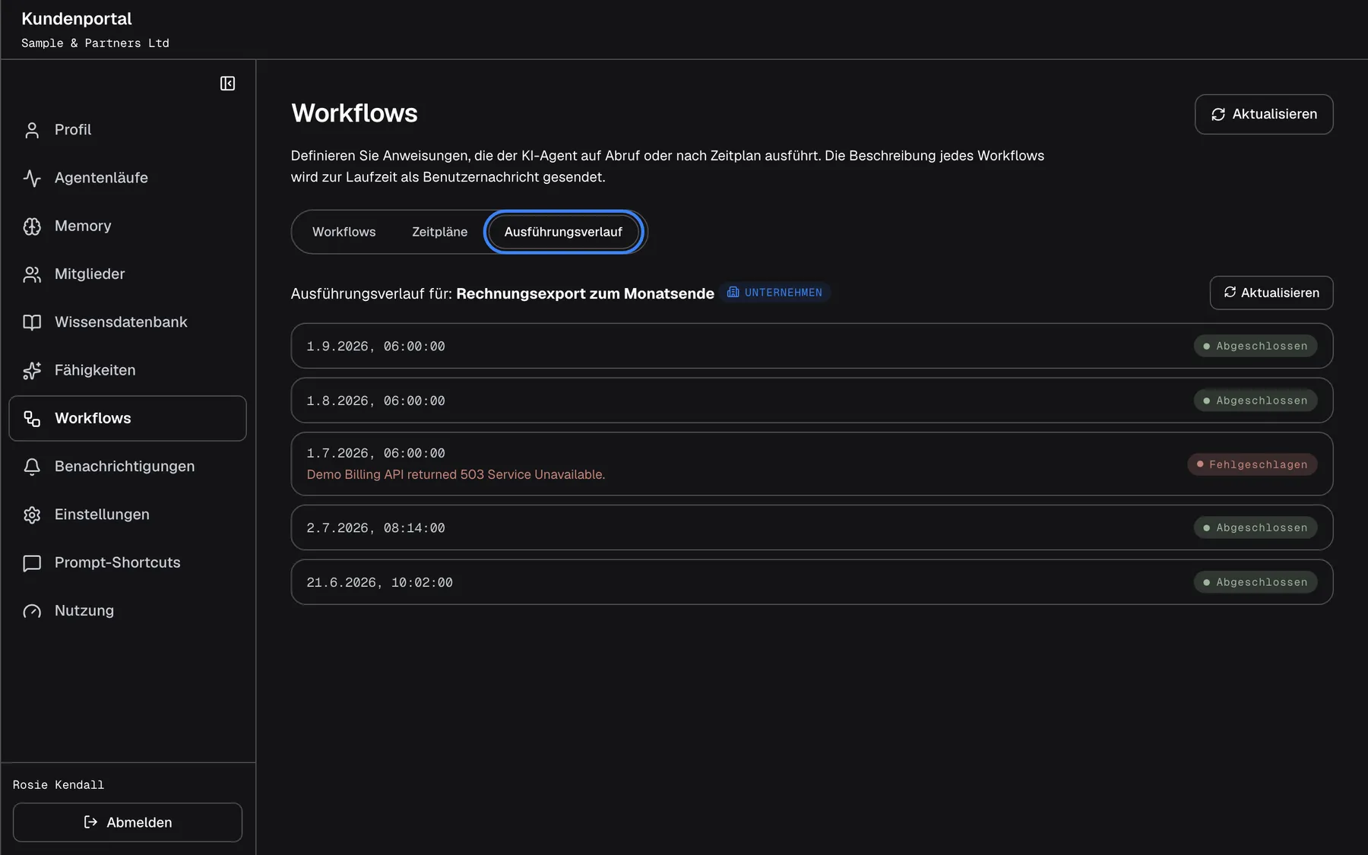Open the run from 2.7.2026, 08:14:00

click(812, 527)
